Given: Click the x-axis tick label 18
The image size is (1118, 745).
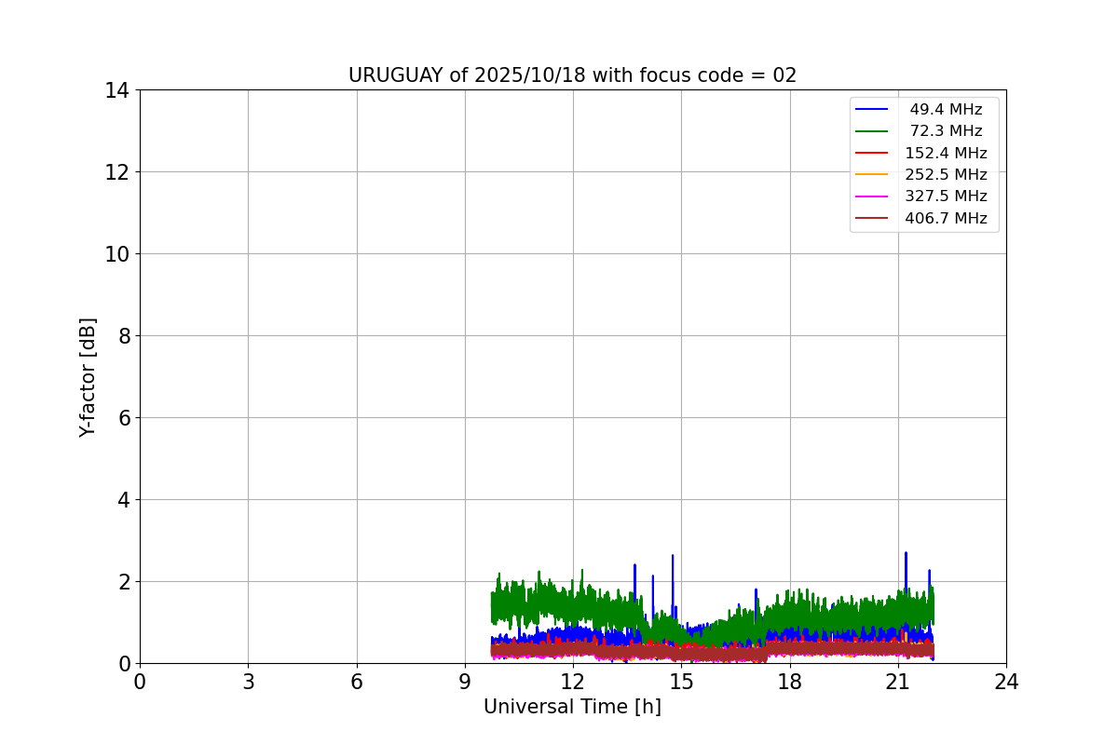Looking at the screenshot, I should pyautogui.click(x=790, y=682).
